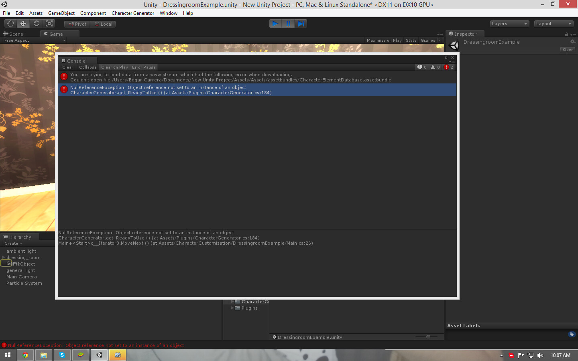The height and width of the screenshot is (361, 578).
Task: Toggle the Console info message filter
Action: (422, 67)
